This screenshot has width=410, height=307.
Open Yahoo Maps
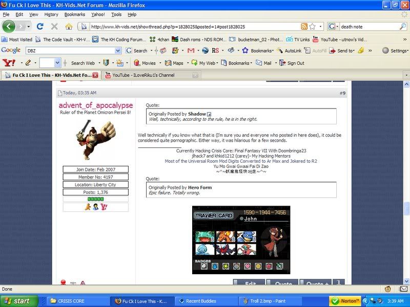174,63
